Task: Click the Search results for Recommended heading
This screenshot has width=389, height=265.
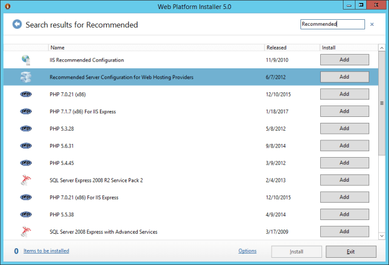Action: coord(82,25)
